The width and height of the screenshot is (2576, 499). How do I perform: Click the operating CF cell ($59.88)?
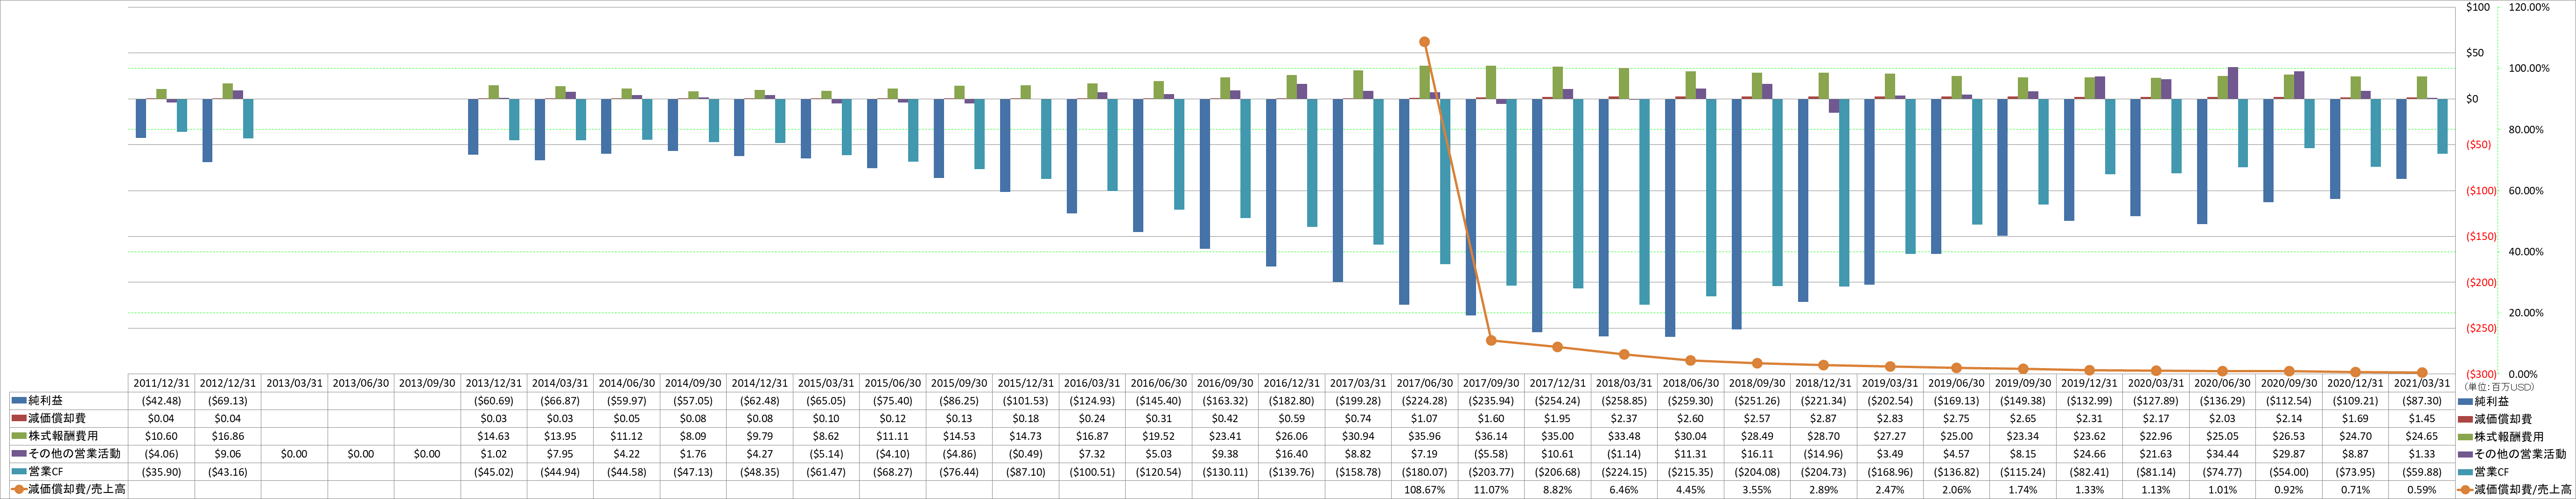(x=2421, y=471)
